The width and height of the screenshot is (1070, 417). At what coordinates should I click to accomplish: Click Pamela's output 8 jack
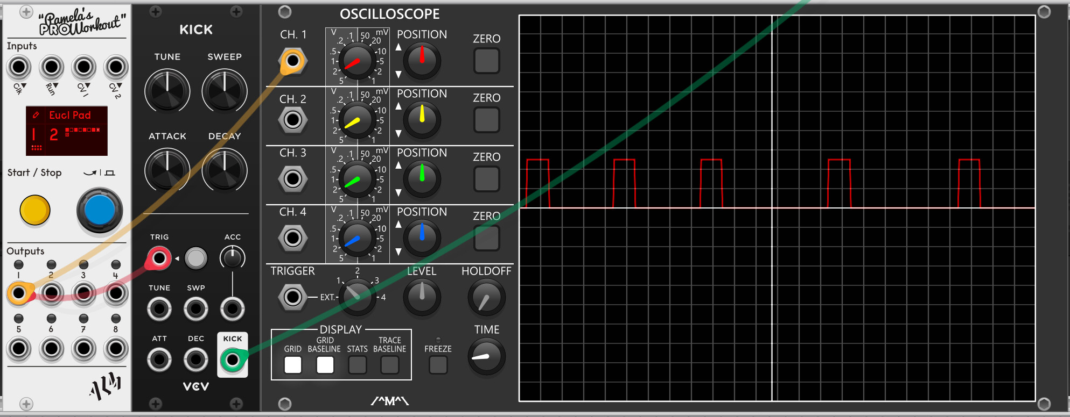tap(116, 349)
